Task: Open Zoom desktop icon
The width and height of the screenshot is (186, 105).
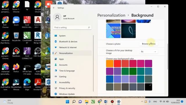Action: (16, 21)
